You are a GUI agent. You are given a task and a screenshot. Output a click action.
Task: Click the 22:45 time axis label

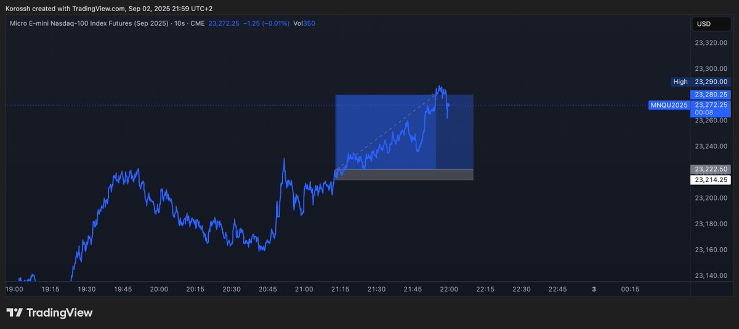(x=557, y=290)
